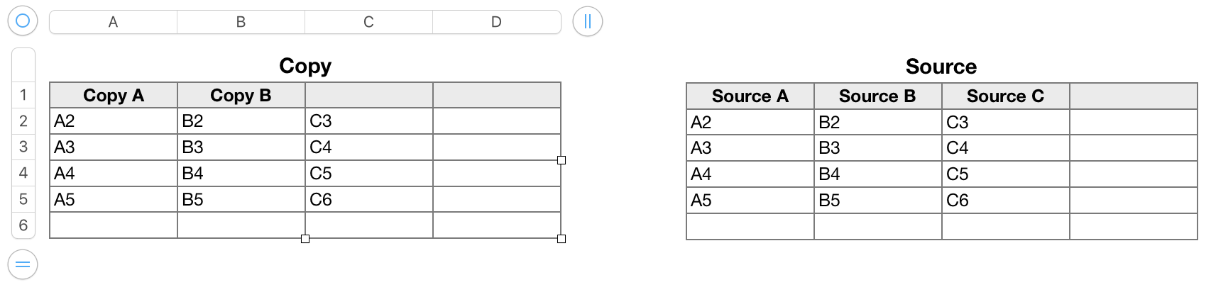Click the "Copy" table title
The width and height of the screenshot is (1211, 292).
[305, 66]
